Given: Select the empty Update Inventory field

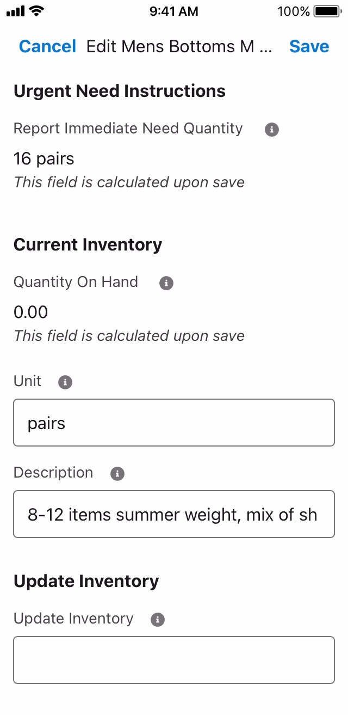Looking at the screenshot, I should 174,660.
